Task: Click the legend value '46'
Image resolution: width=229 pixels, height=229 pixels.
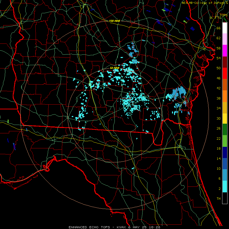Action: tap(219, 78)
